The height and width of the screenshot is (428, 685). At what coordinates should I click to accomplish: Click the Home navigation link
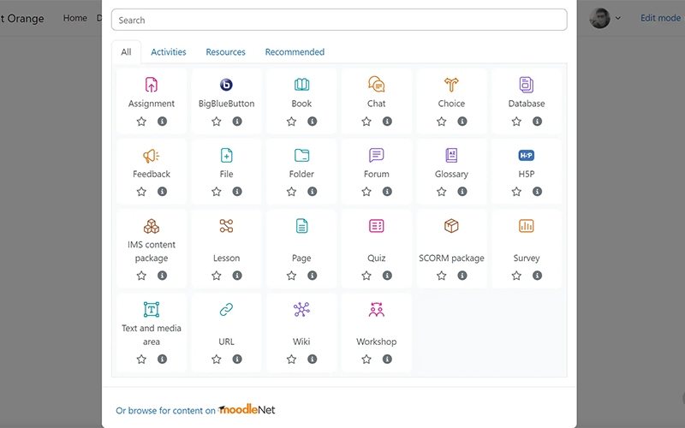click(75, 18)
